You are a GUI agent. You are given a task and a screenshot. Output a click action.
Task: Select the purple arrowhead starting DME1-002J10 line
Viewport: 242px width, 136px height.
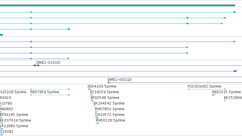tap(108, 82)
